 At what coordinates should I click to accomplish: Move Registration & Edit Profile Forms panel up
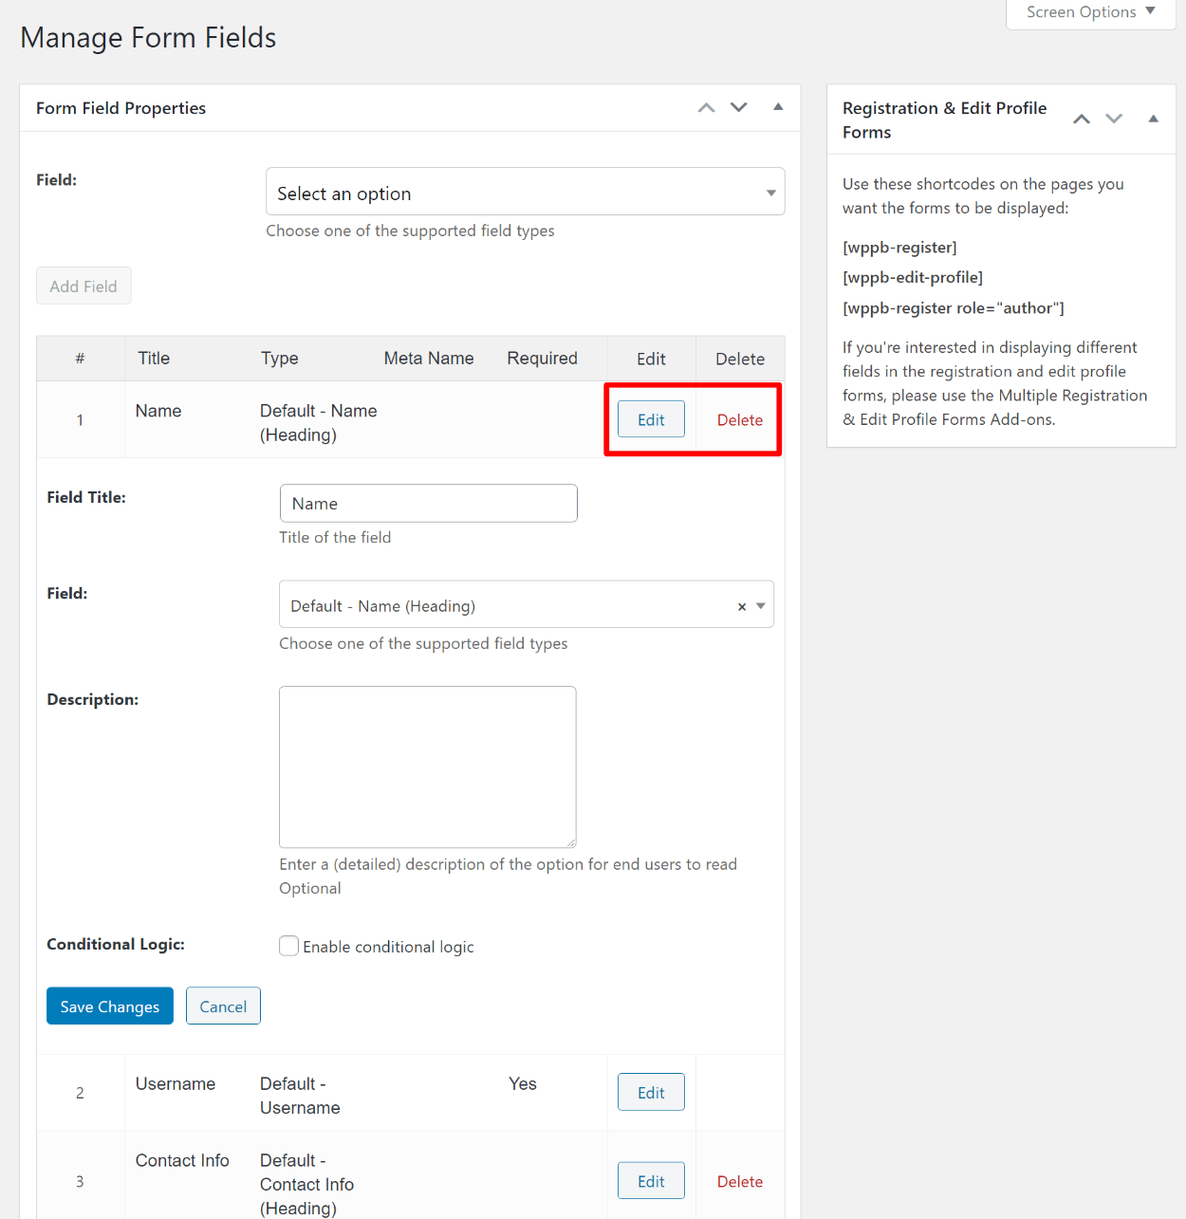(x=1081, y=120)
